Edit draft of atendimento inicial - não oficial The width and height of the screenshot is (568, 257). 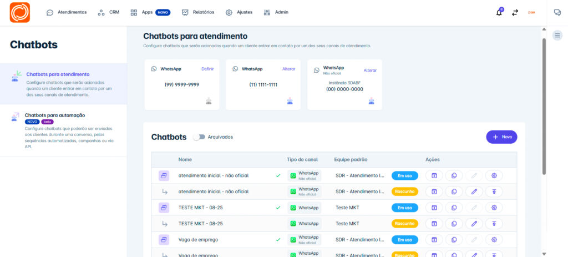[x=474, y=192]
